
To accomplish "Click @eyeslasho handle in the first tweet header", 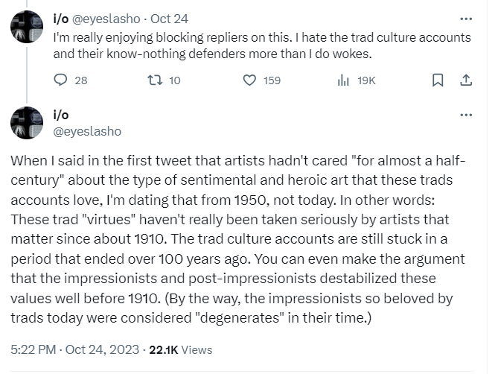I will click(x=106, y=19).
